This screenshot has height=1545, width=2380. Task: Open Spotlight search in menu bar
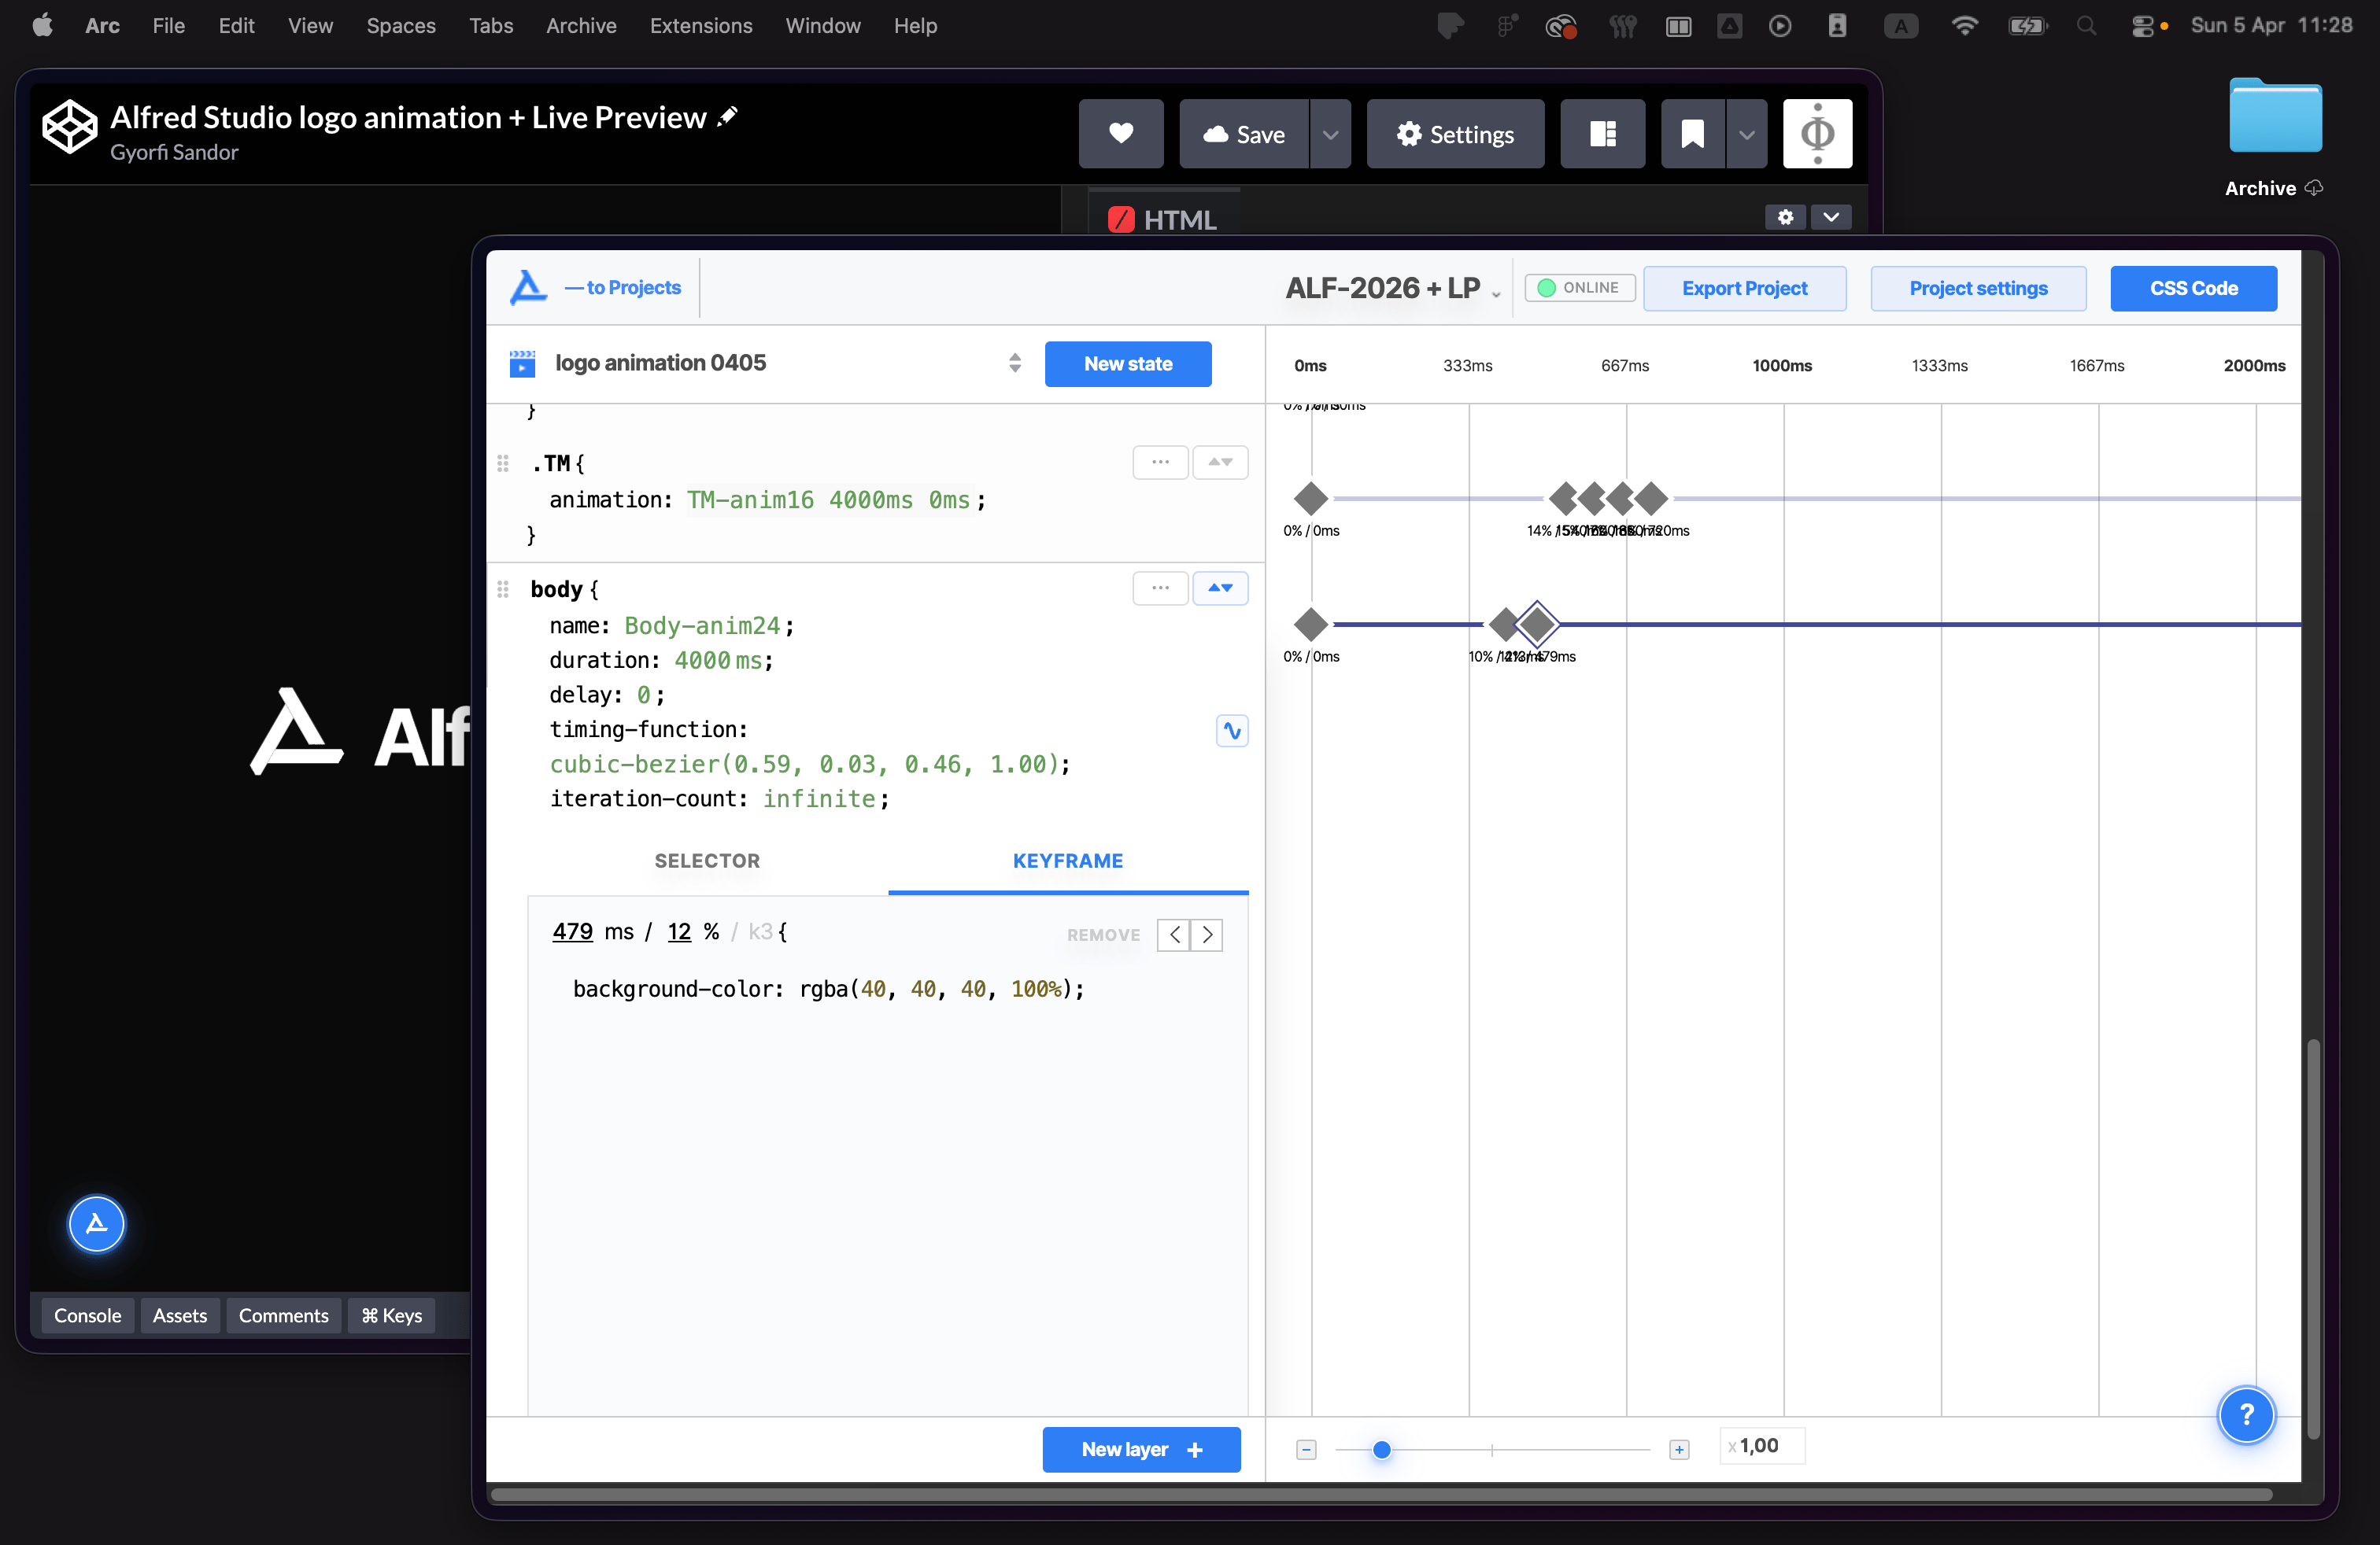pos(2086,26)
